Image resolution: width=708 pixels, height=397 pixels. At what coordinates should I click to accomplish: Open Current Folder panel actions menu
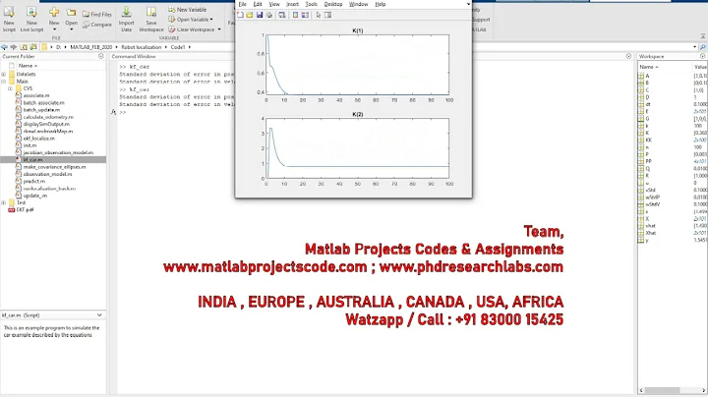click(x=101, y=56)
